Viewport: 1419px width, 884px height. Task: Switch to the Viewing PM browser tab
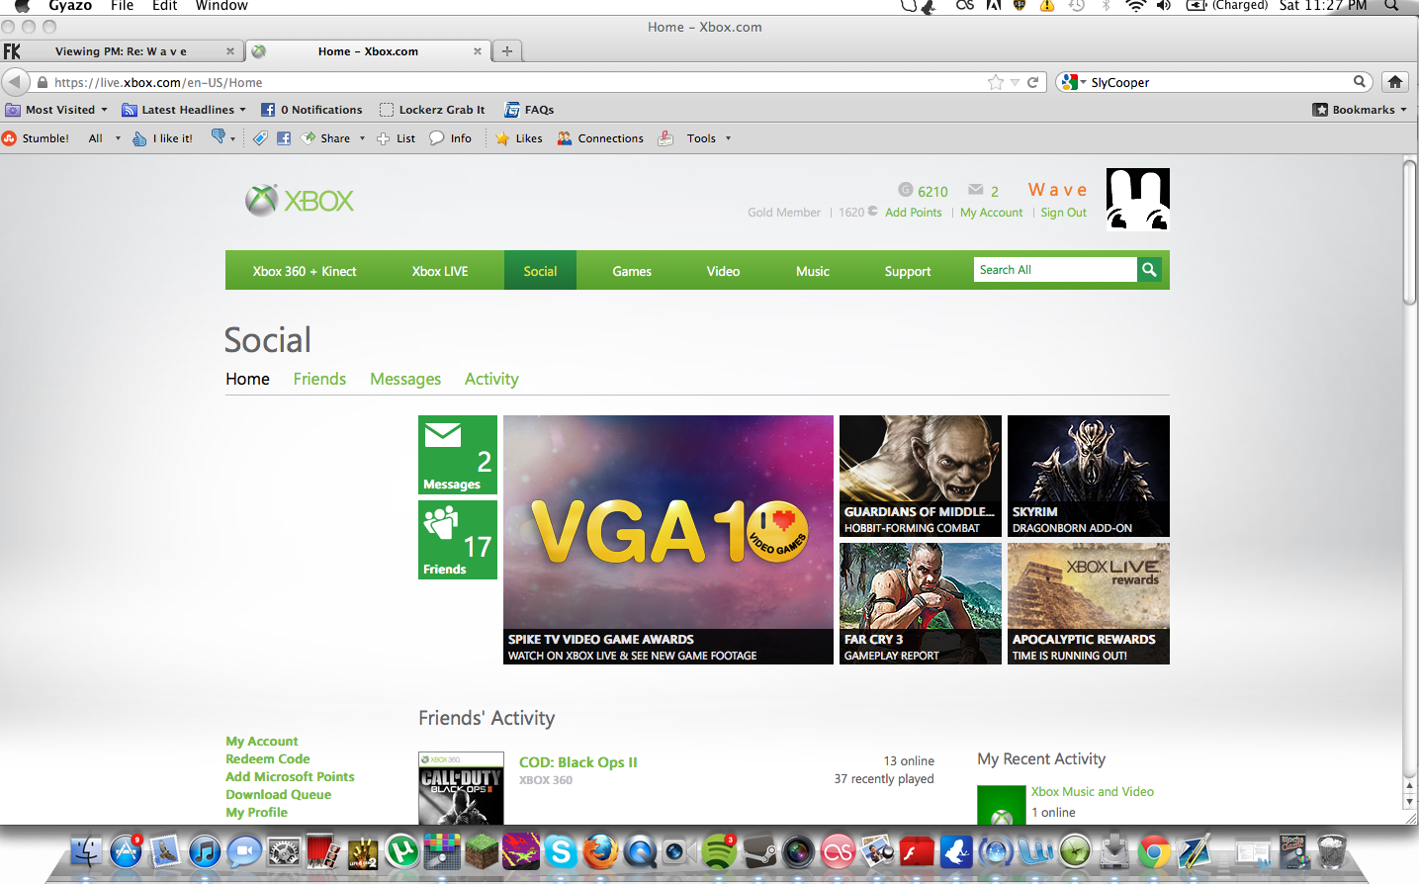pos(121,51)
